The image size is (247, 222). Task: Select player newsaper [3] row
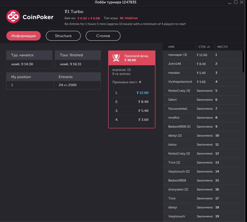point(203,55)
